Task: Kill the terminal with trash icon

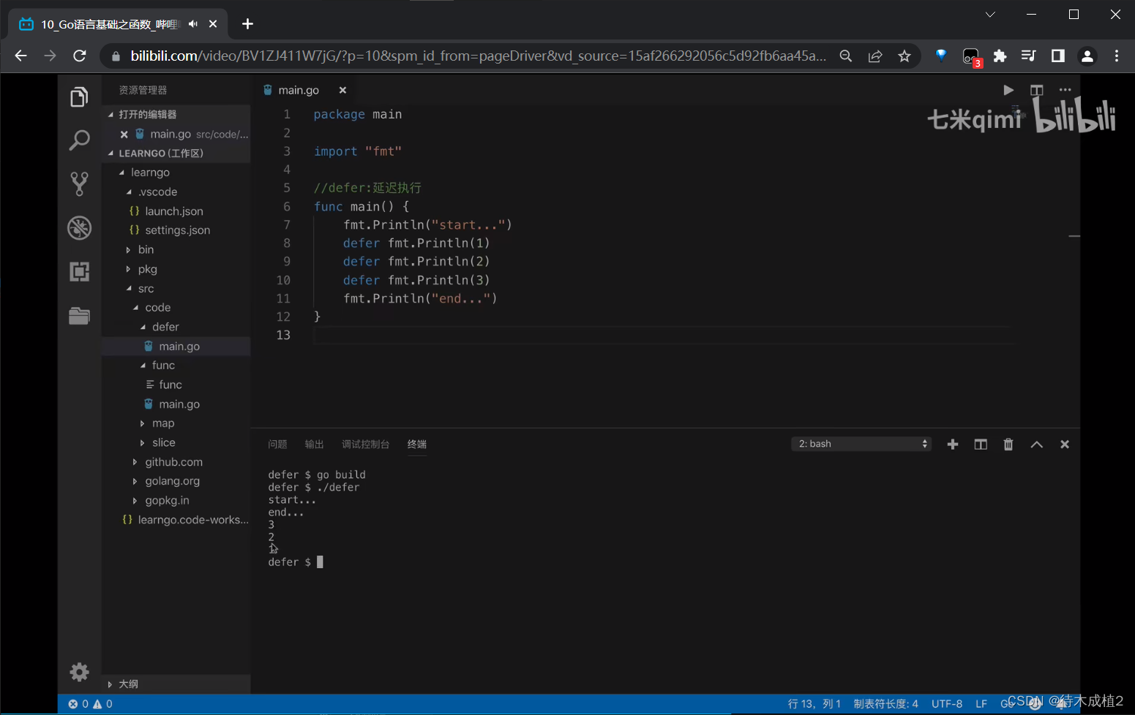Action: coord(1008,444)
